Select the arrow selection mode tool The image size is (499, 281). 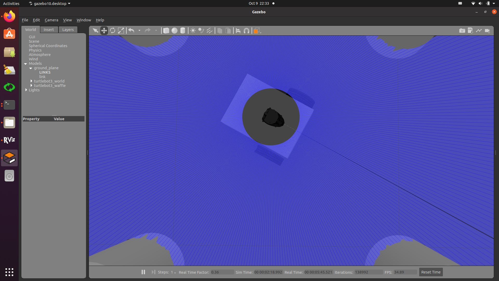point(95,31)
